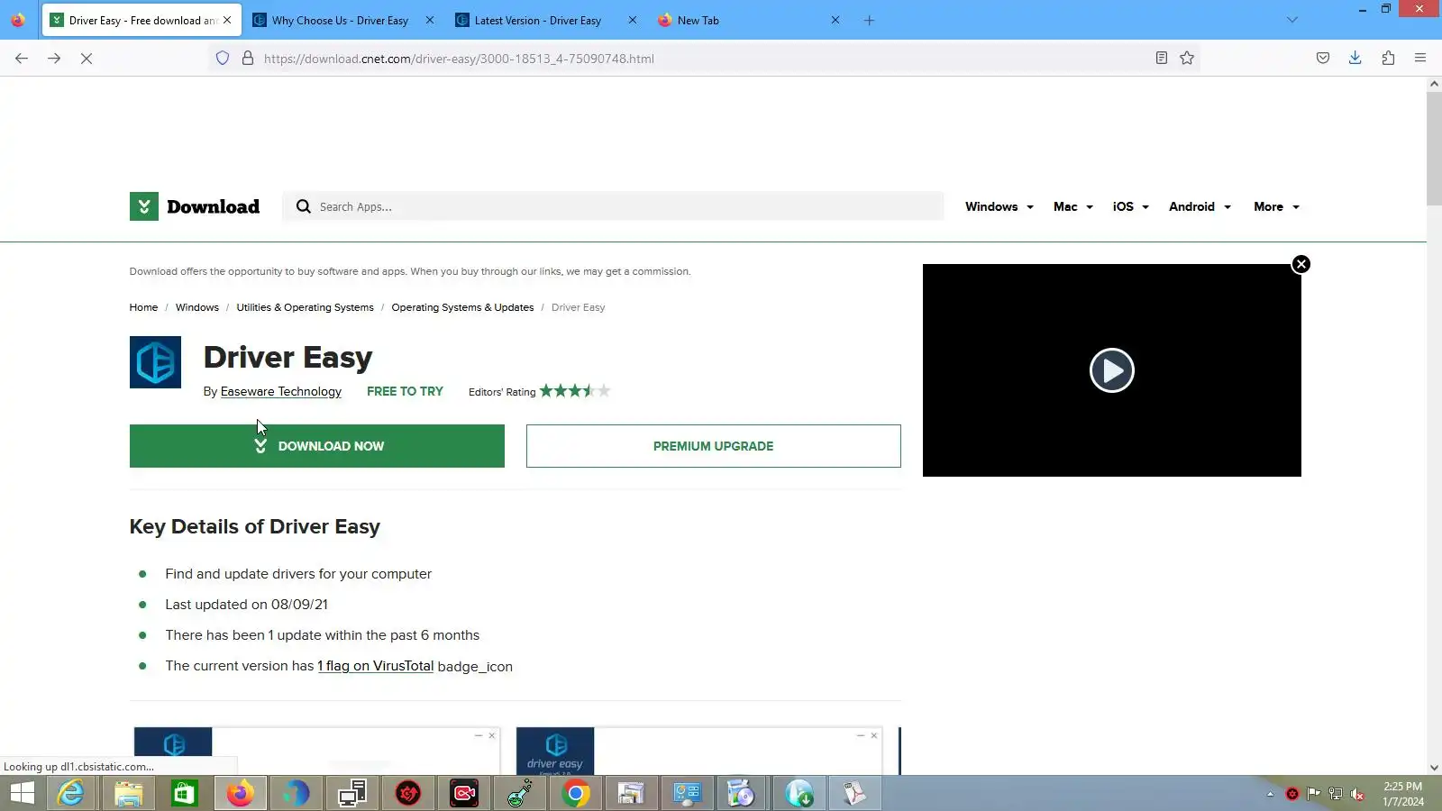Select the Driver Easy - Free download tab
Viewport: 1442px width, 811px height.
coord(142,21)
